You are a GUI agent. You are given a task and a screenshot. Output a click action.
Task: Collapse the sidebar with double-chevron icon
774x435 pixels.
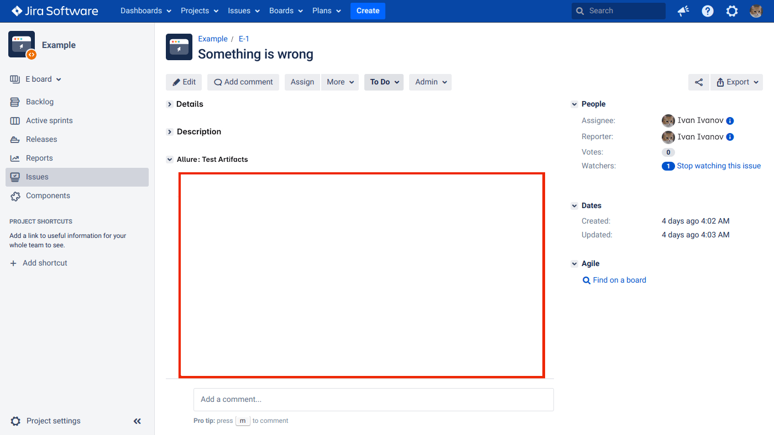click(137, 421)
